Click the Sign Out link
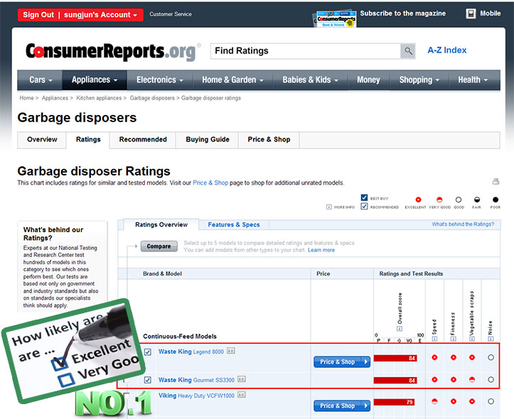Screen dimensions: 514x419 (38, 15)
